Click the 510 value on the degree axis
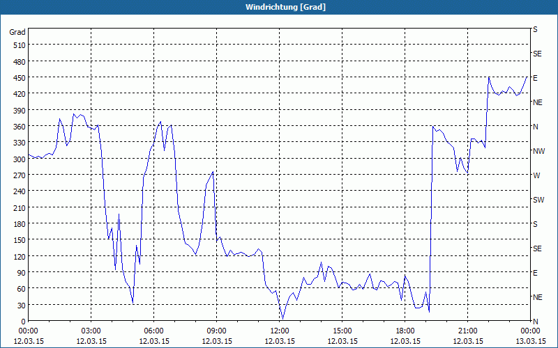Image resolution: width=558 pixels, height=348 pixels. coord(20,45)
